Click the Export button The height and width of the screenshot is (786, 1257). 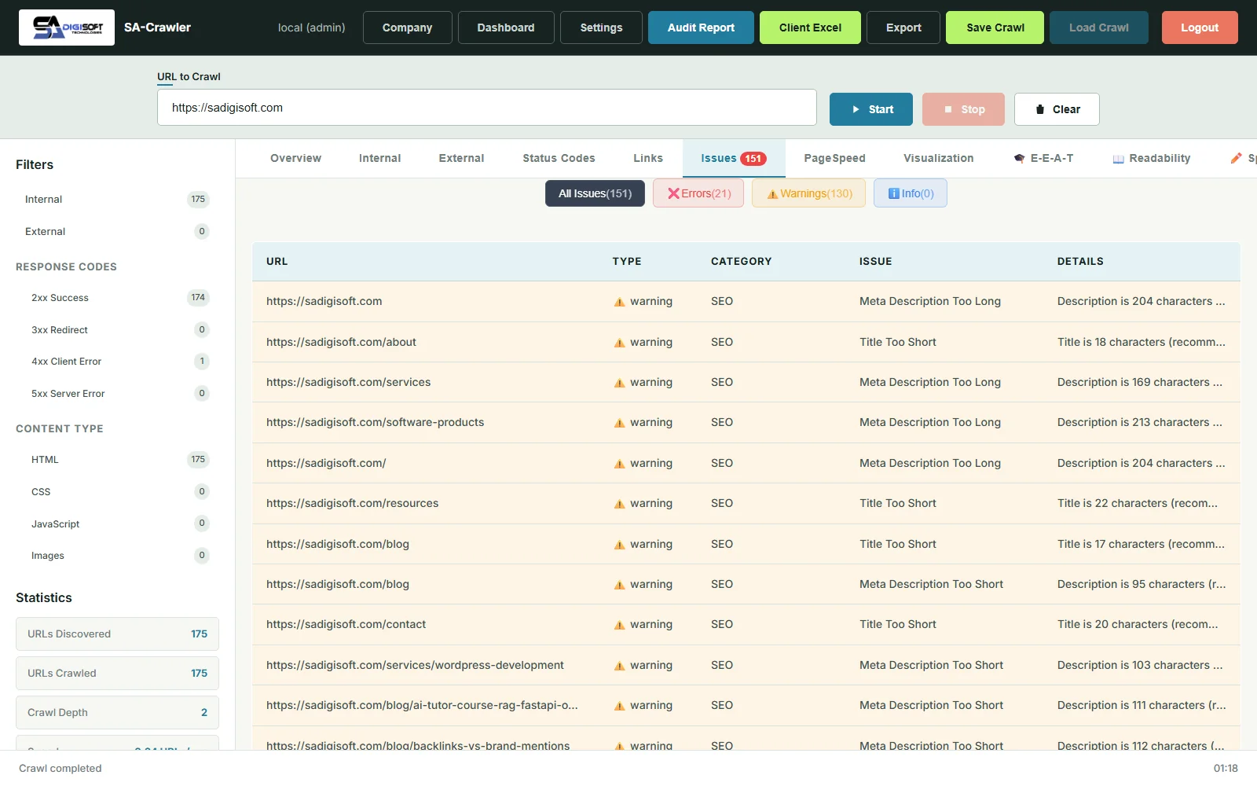tap(903, 28)
